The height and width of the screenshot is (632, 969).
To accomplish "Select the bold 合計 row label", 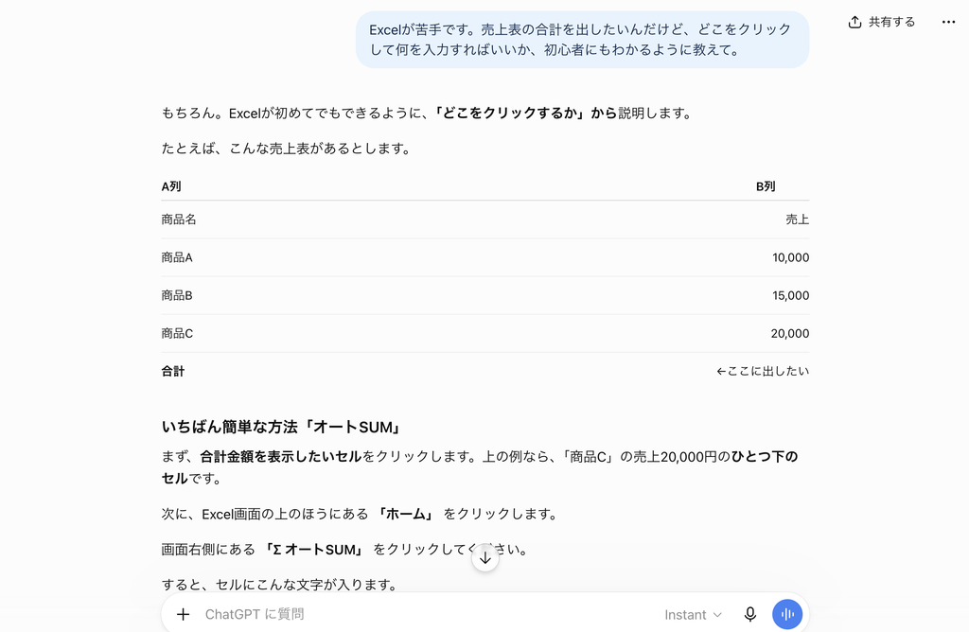I will [x=173, y=371].
